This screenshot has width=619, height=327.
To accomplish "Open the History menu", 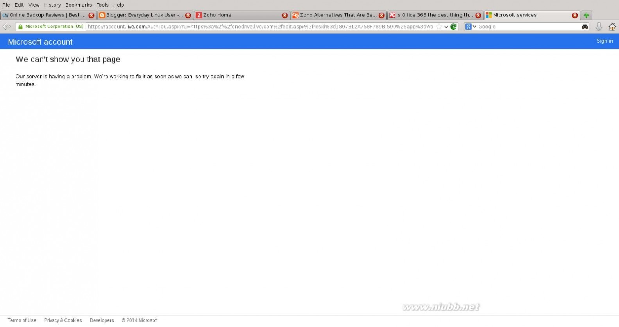I will point(52,5).
